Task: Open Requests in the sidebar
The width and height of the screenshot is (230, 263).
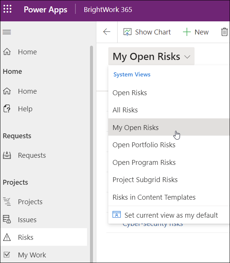Action: [32, 155]
